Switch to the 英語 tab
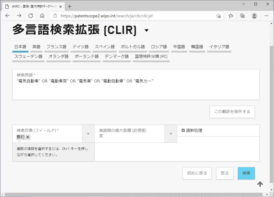The height and width of the screenshot is (197, 274). 36,47
